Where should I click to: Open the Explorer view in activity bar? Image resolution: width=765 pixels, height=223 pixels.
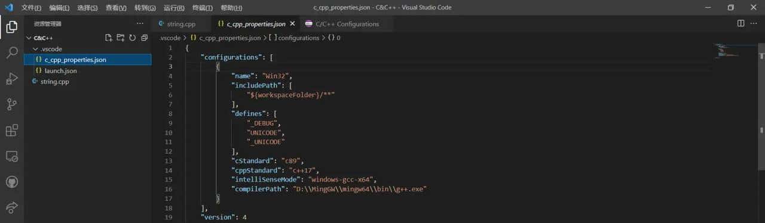[11, 27]
